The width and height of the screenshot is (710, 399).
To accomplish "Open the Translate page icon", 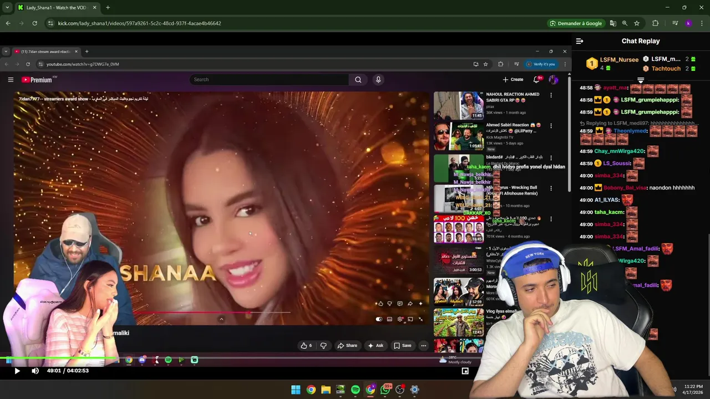I will 613,23.
